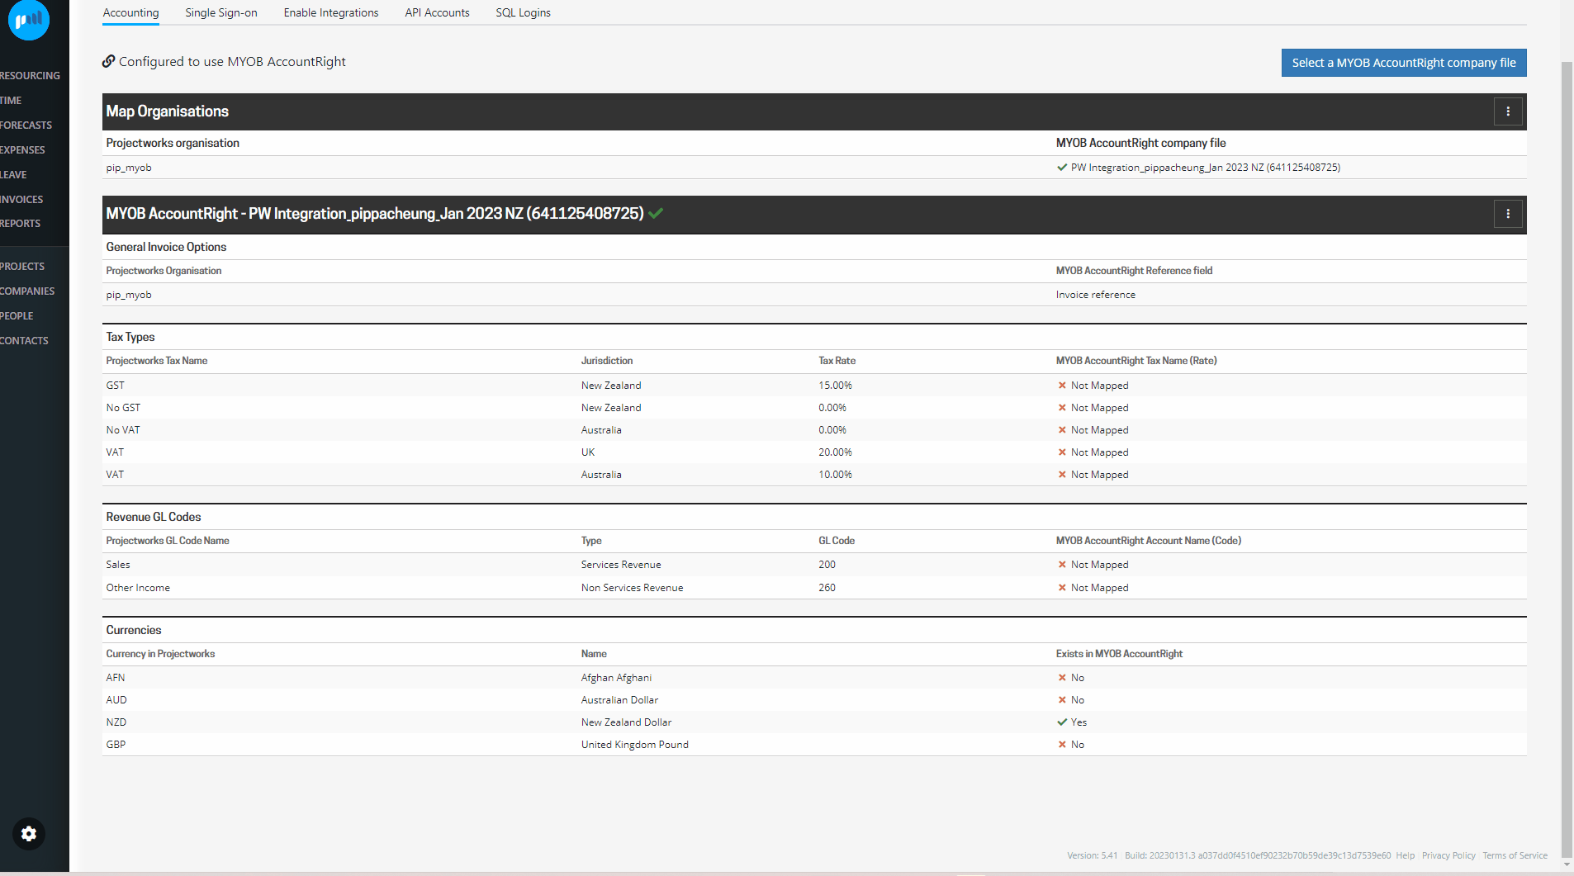The width and height of the screenshot is (1574, 876).
Task: Open the pip_myob organisation link
Action: 129,167
